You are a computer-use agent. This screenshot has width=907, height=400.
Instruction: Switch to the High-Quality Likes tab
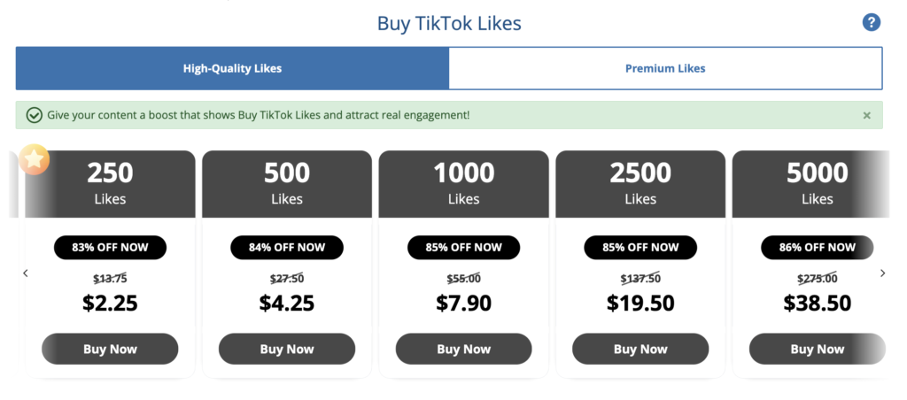(x=232, y=68)
